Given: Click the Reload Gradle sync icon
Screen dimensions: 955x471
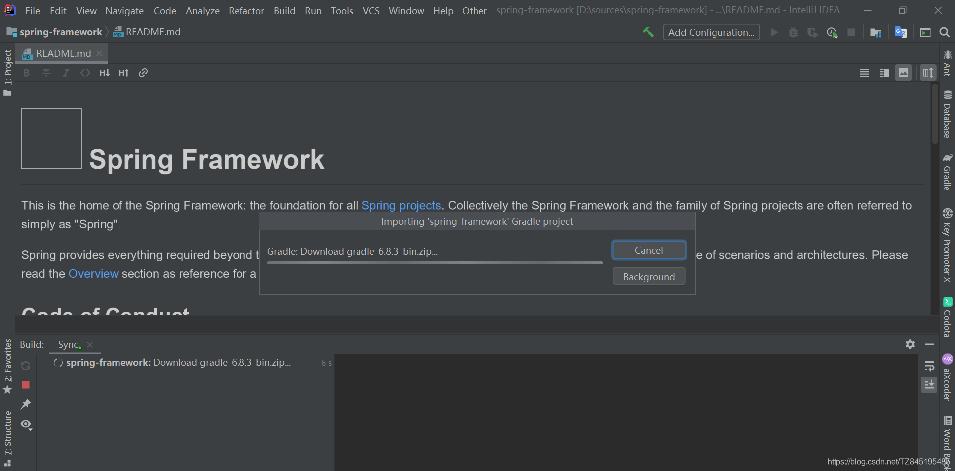Looking at the screenshot, I should click(x=26, y=366).
